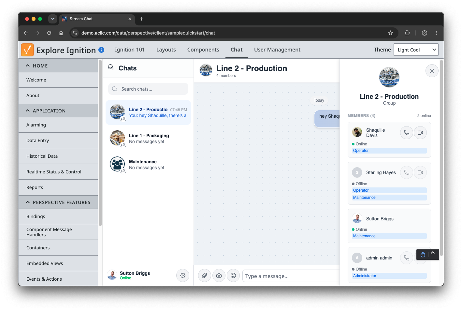The image size is (462, 310).
Task: Open the browser profile icon
Action: [x=425, y=33]
